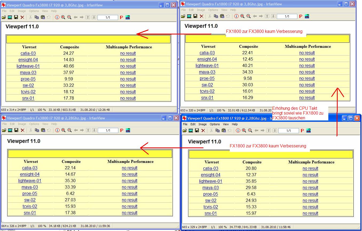This screenshot has height=231, width=362.
Task: Click composite value 40.66
Action: (x=69, y=66)
